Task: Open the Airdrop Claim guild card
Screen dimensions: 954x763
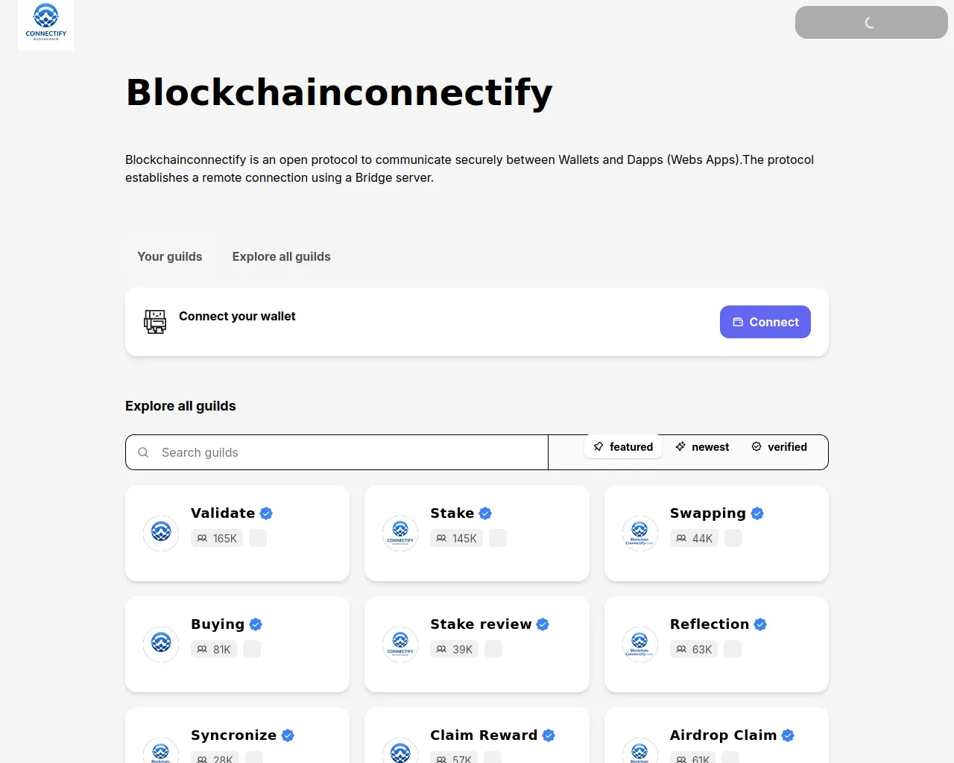Action: pos(716,738)
